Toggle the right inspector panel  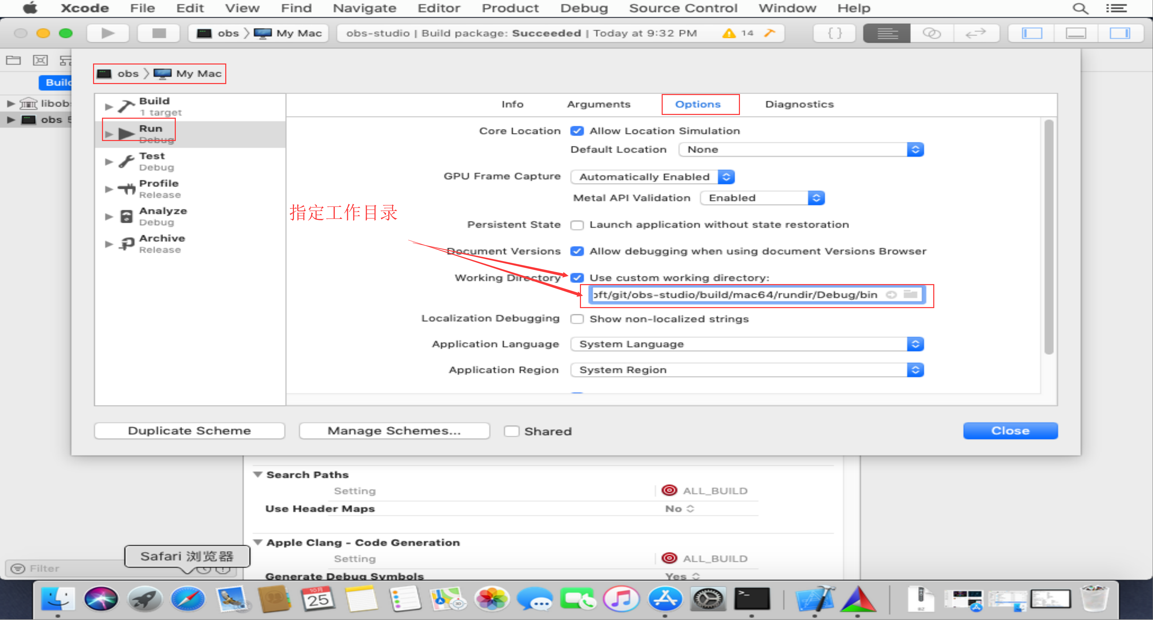coord(1120,33)
